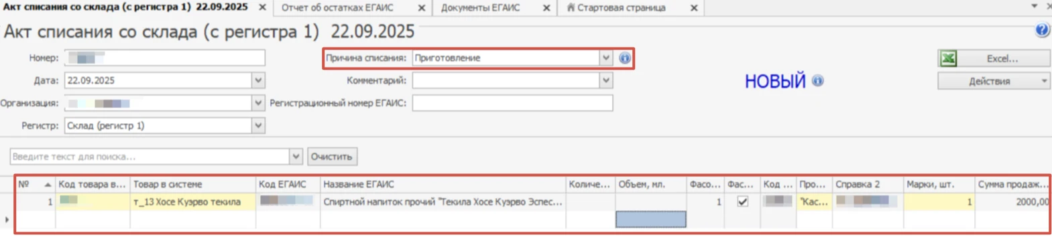Click the row indicator arrow of empty row
1052x249 pixels.
point(7,220)
